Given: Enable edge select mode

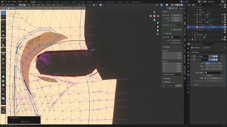Looking at the screenshot, I should (22, 5).
